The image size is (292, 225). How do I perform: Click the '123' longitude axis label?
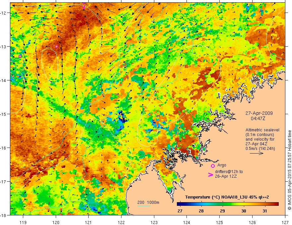click(154, 222)
